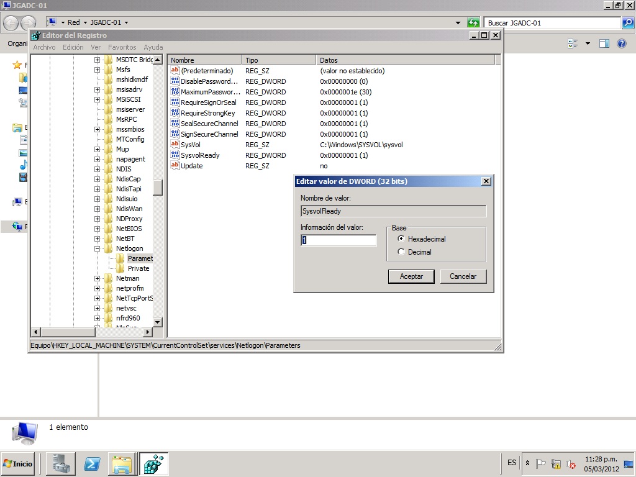Click the Private folder icon in tree

120,268
